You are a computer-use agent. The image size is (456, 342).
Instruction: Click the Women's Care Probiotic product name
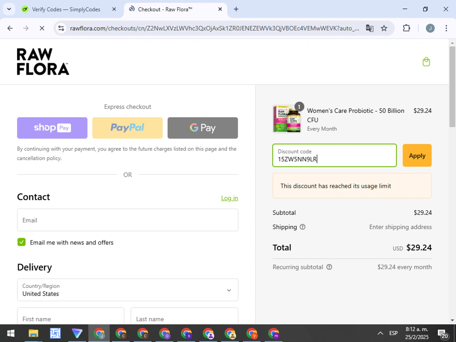tap(356, 115)
